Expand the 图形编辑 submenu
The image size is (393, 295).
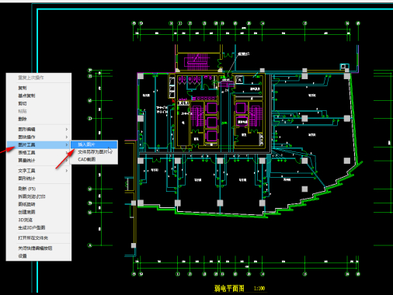pos(39,129)
